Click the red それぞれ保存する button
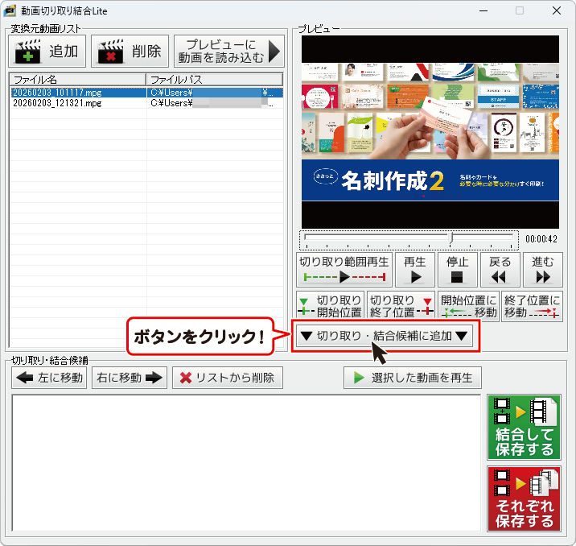The image size is (576, 546). 524,498
